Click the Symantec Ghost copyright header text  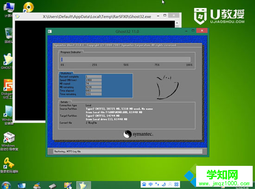pyautogui.click(x=115, y=45)
